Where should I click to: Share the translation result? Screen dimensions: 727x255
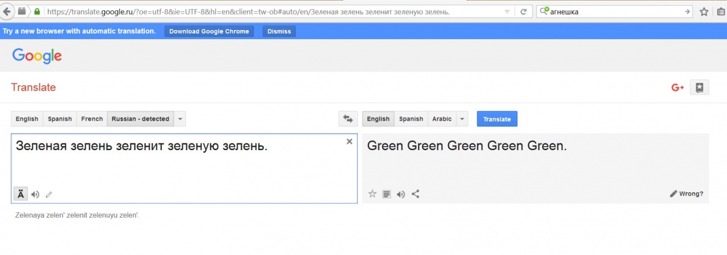(x=415, y=194)
